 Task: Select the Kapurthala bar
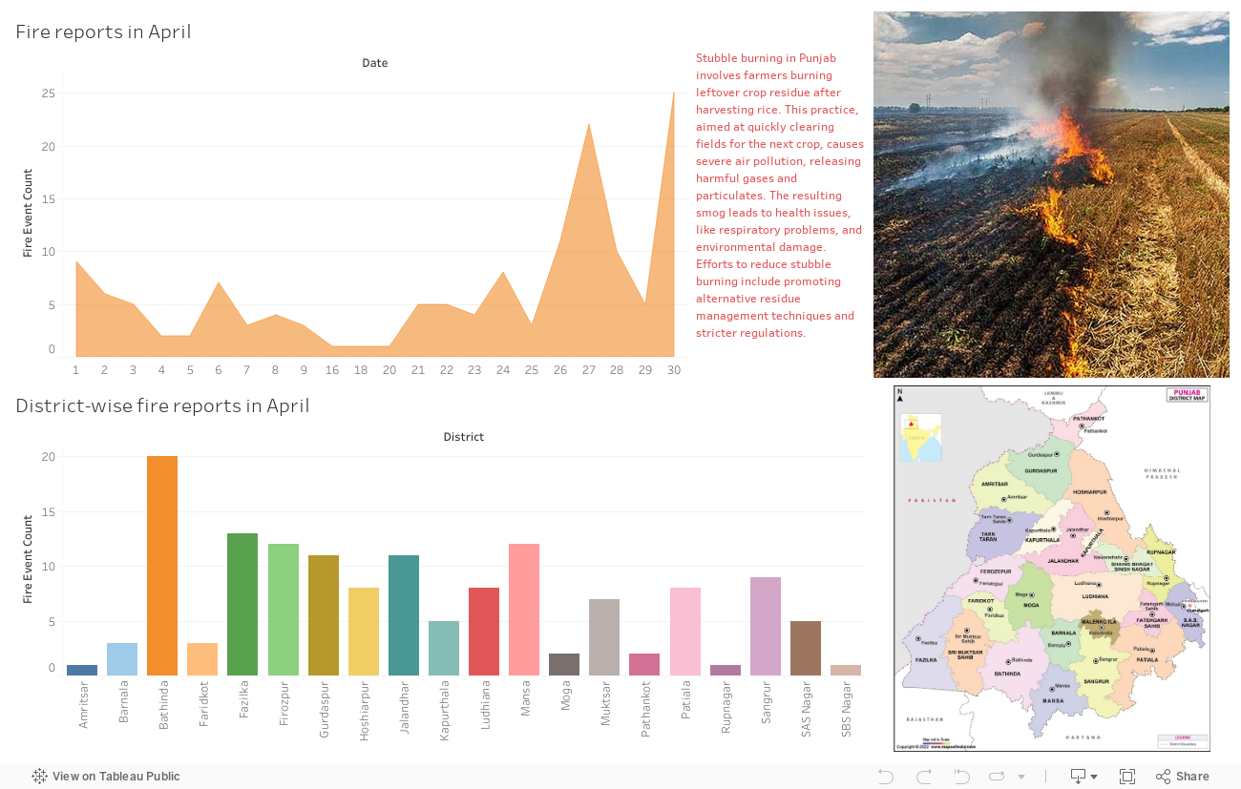pos(444,648)
